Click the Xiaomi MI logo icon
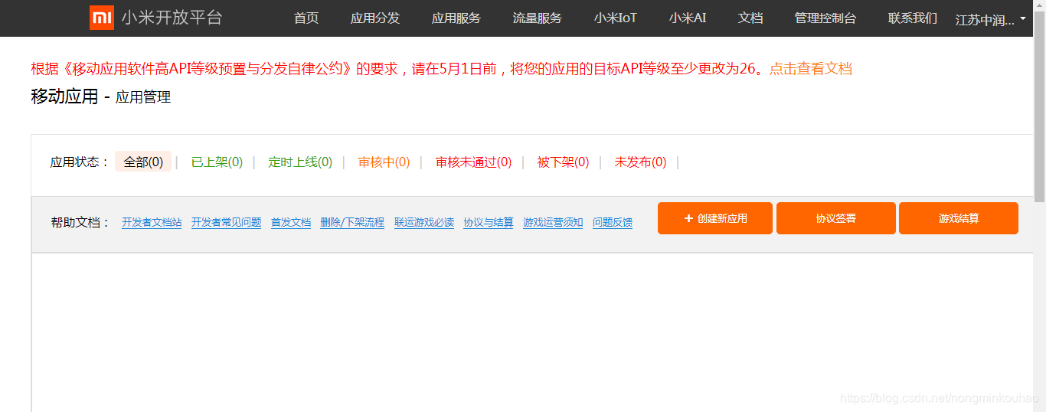 pos(102,18)
